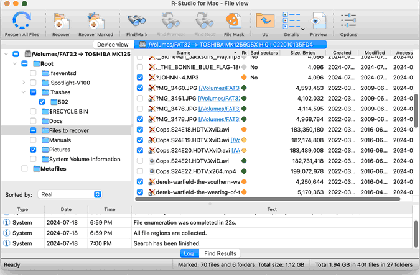Go Up one folder level
420x275 pixels.
[265, 21]
